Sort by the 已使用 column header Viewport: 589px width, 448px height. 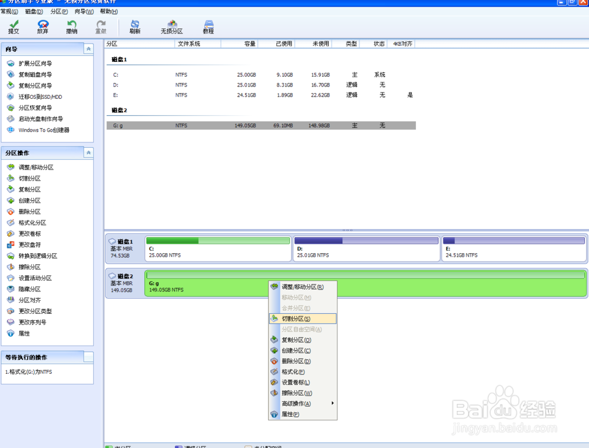[276, 44]
